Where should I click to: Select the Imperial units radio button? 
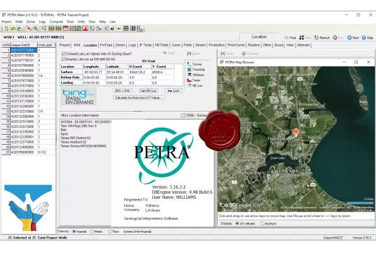tap(74, 232)
